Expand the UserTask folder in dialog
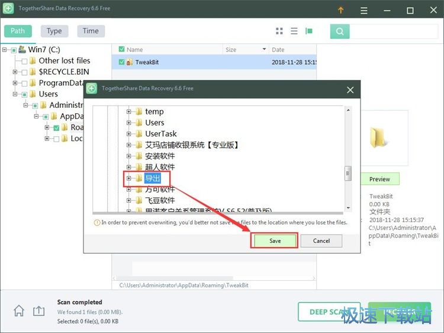This screenshot has width=444, height=333. coord(129,134)
